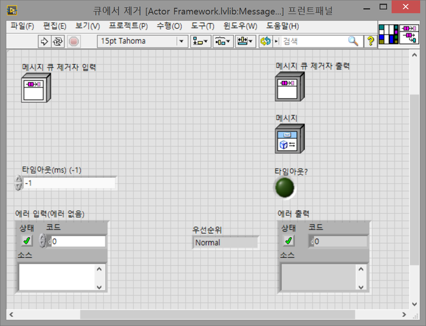Click the Abort Execution stop button
This screenshot has width=426, height=326.
(74, 41)
